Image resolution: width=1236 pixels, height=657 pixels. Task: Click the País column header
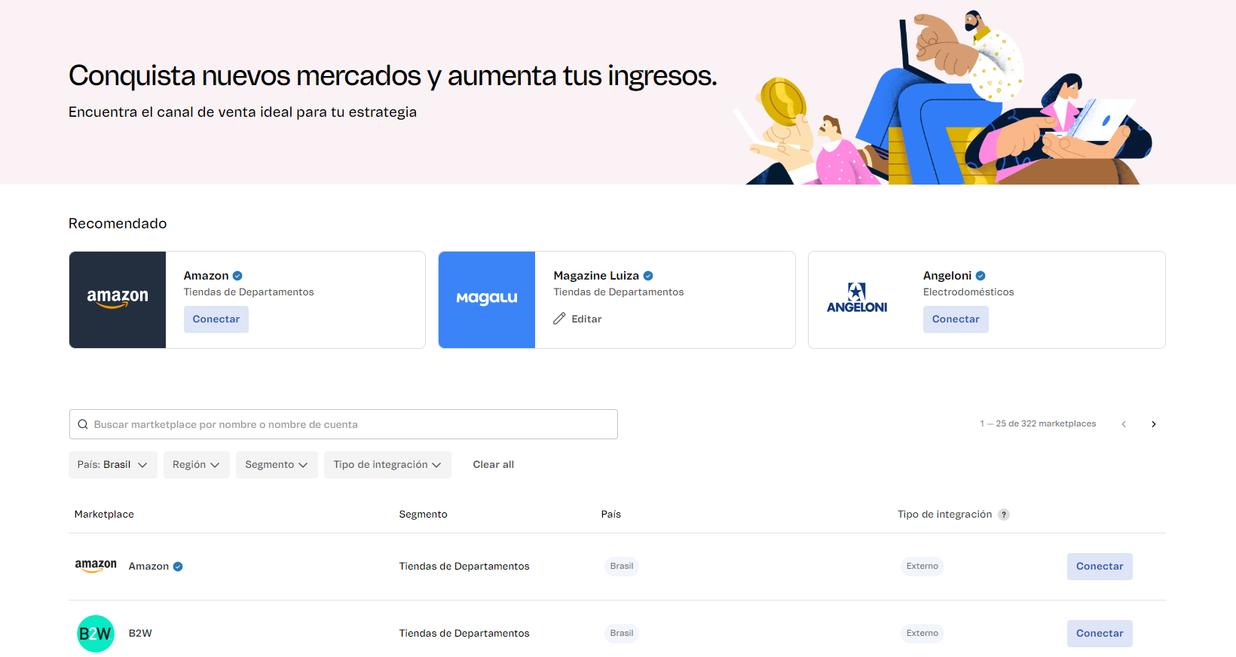(x=611, y=515)
